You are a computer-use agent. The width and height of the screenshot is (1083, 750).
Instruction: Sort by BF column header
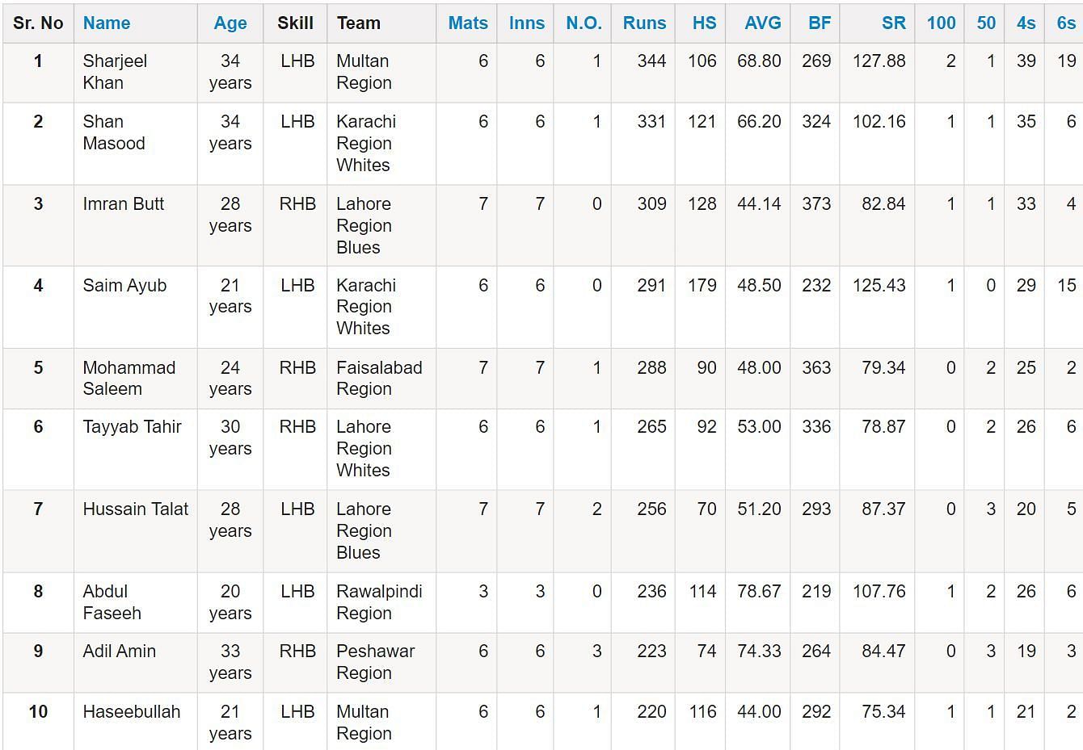(820, 23)
